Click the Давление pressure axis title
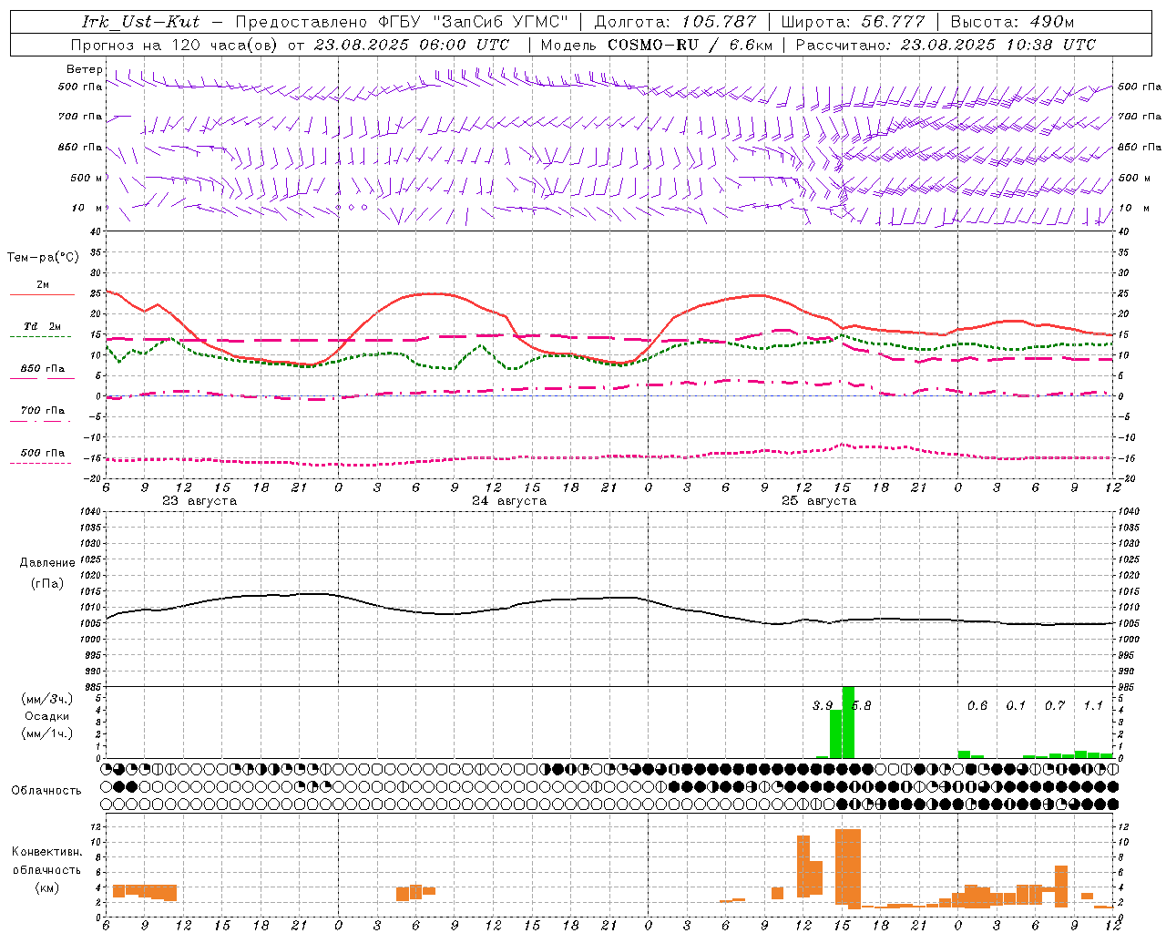 click(x=47, y=563)
